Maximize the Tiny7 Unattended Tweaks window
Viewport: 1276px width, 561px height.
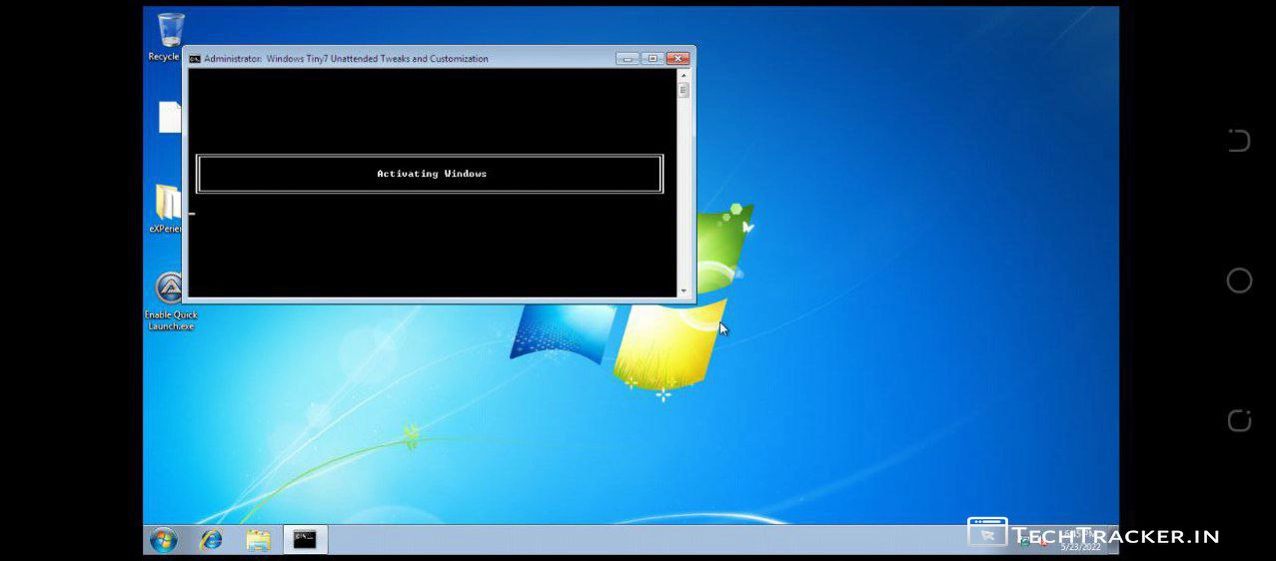tap(651, 59)
